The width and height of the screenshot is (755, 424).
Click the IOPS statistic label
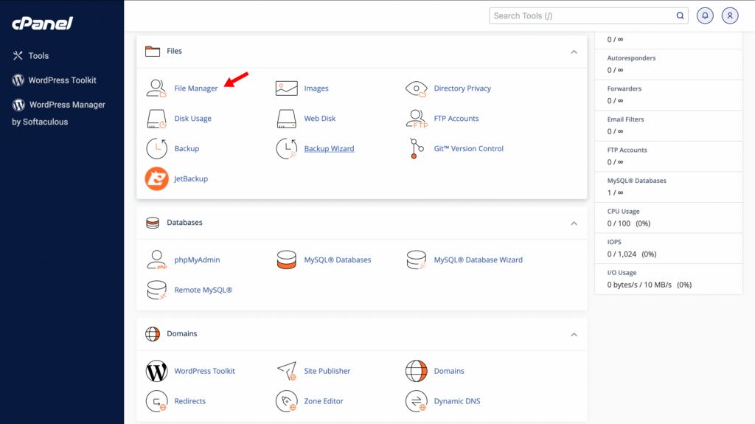click(614, 243)
